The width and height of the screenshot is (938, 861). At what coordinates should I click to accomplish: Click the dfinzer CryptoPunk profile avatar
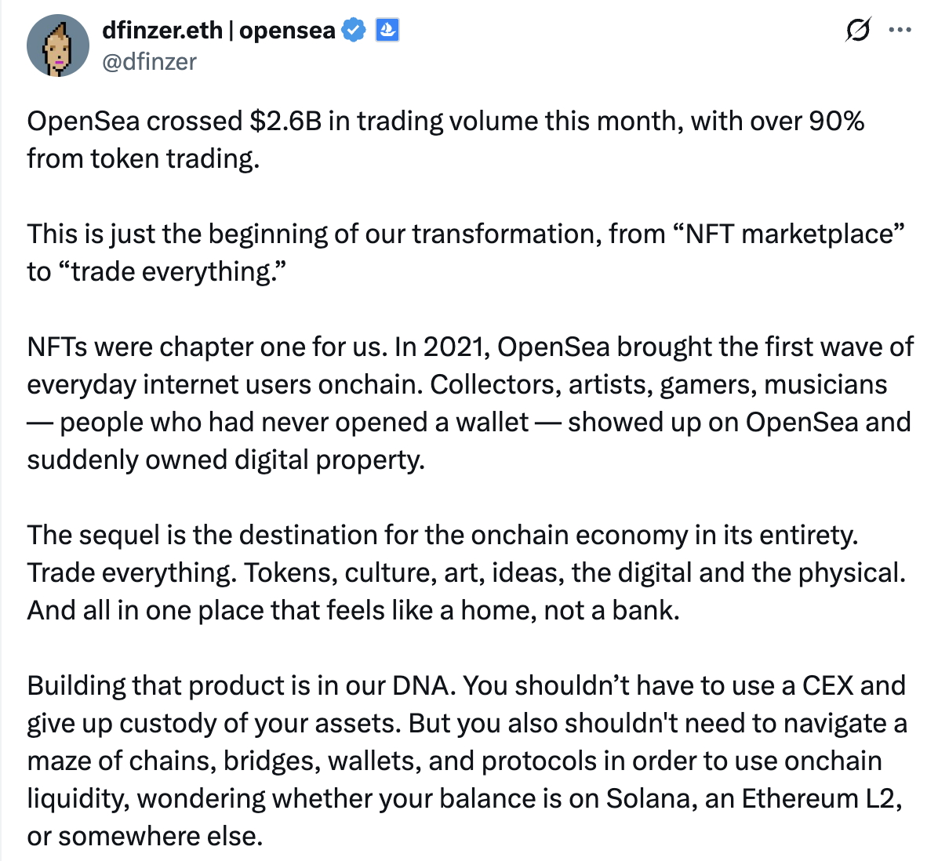click(x=58, y=45)
